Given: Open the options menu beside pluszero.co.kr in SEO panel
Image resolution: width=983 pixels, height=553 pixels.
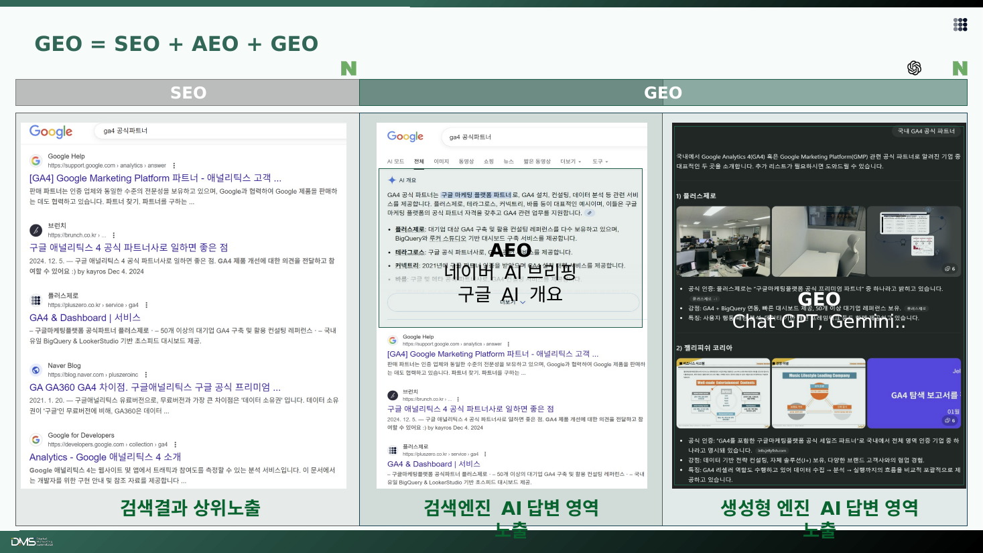Looking at the screenshot, I should pos(147,305).
